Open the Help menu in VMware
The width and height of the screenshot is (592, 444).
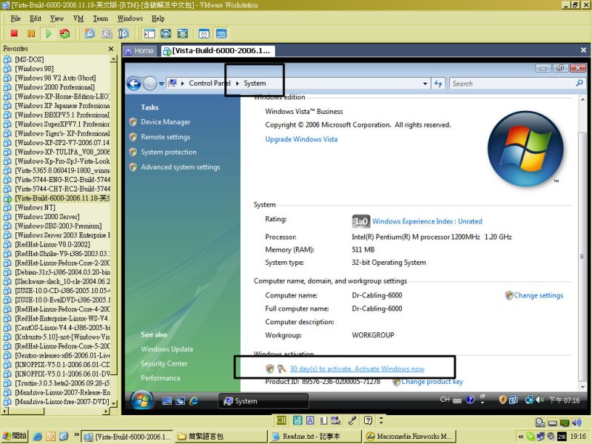(158, 18)
